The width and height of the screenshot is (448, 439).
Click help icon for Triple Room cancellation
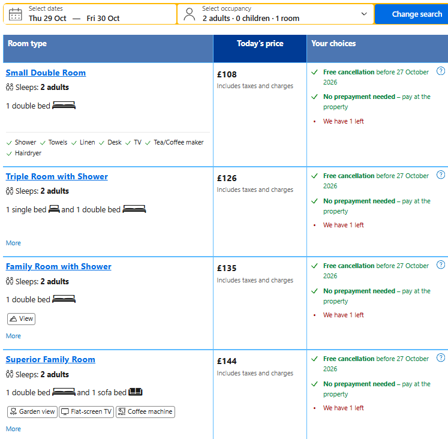point(441,175)
